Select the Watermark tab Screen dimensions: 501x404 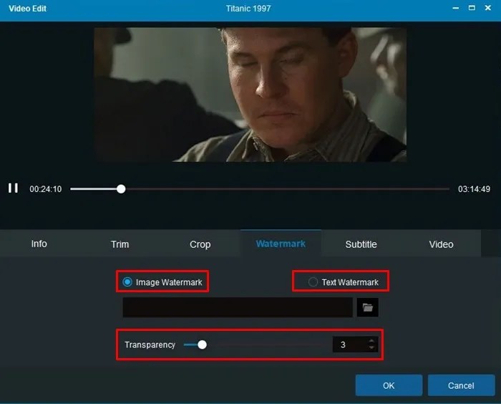coord(281,244)
